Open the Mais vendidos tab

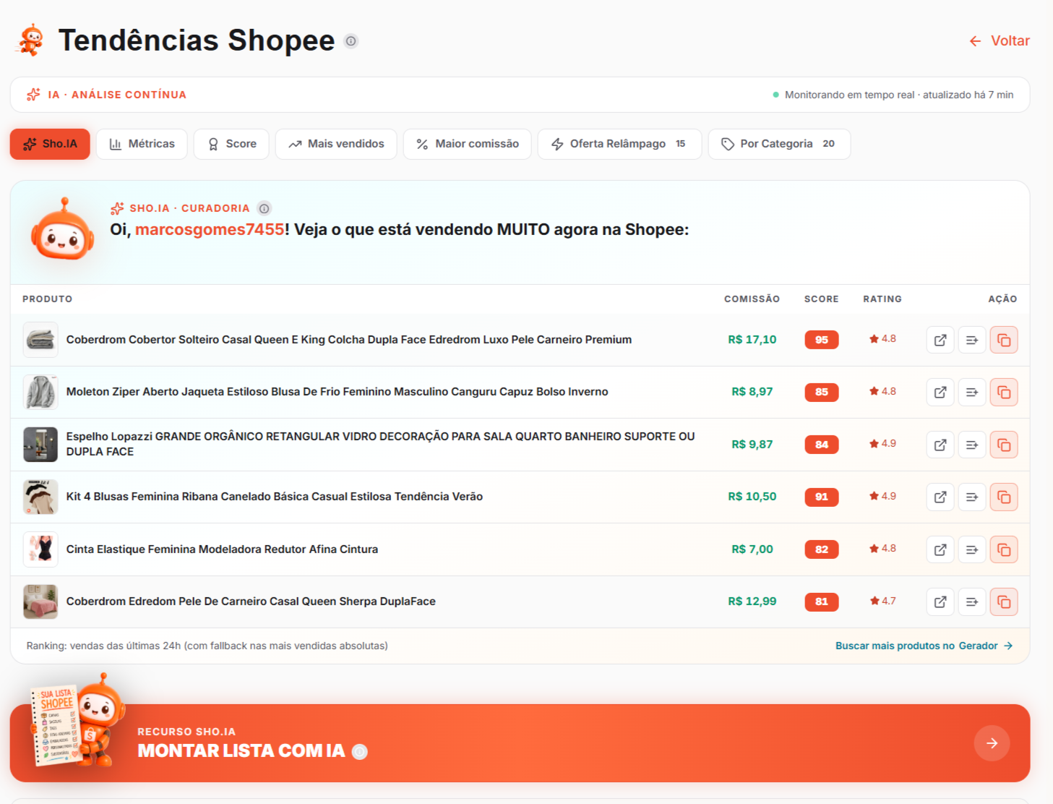[336, 144]
